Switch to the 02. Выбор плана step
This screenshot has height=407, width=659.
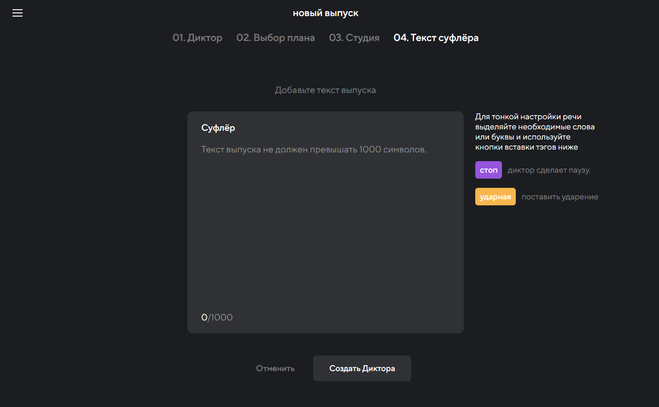[275, 38]
